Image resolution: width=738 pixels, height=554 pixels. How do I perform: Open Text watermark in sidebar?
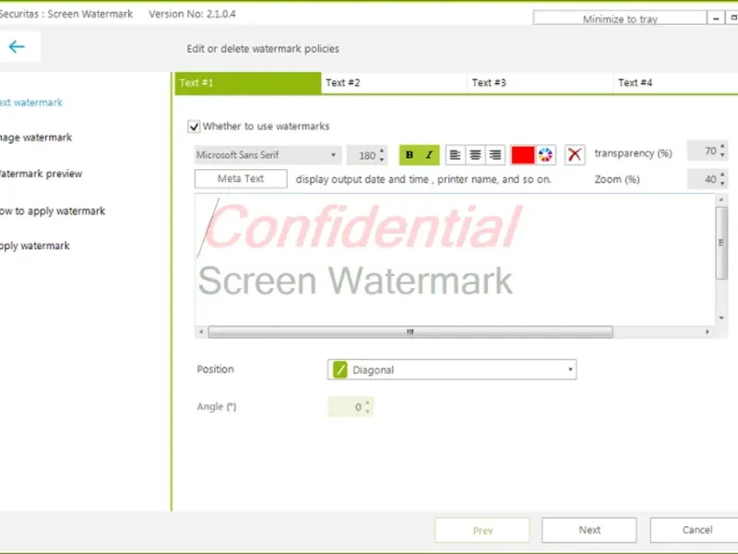tap(31, 102)
